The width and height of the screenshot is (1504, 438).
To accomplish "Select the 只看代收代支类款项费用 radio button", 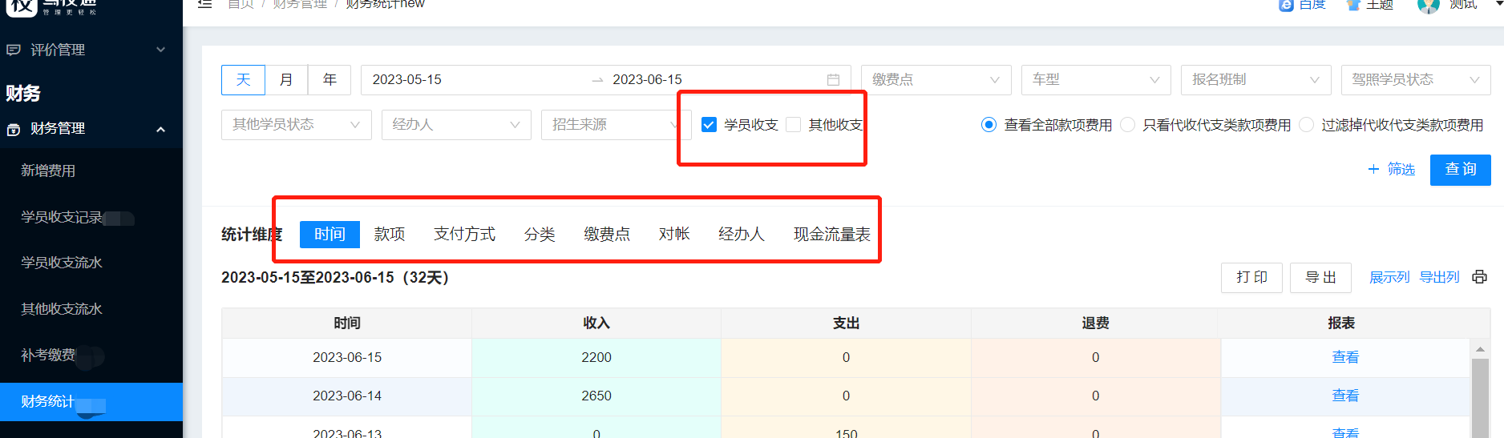I will point(1128,125).
